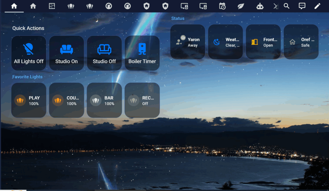This screenshot has height=191, width=329.
Task: Activate the Studio Off quick action
Action: [x=104, y=53]
